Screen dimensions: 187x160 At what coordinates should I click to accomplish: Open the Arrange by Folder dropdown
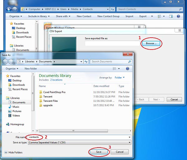(x=119, y=78)
